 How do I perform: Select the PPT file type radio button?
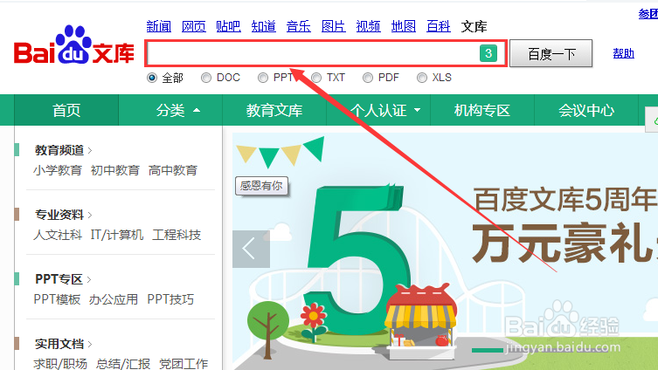(x=263, y=78)
